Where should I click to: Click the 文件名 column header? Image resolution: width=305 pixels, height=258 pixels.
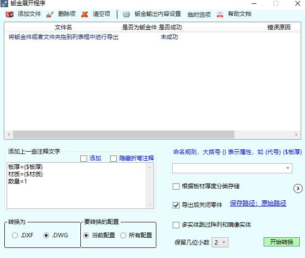(x=64, y=27)
